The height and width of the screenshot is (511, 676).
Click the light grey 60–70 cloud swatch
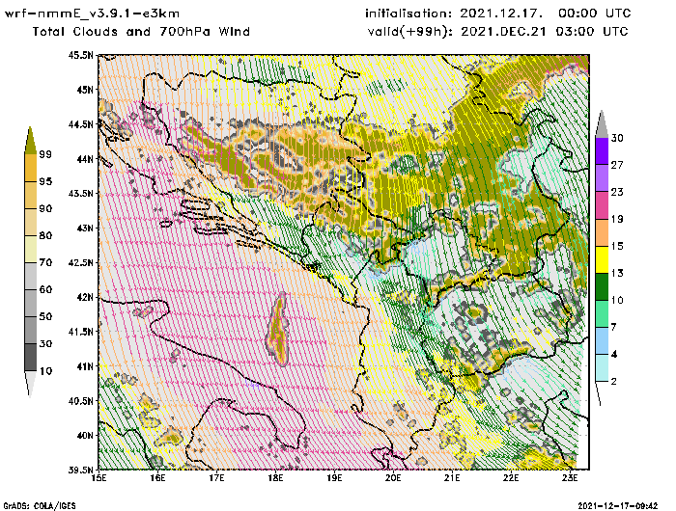pos(30,276)
